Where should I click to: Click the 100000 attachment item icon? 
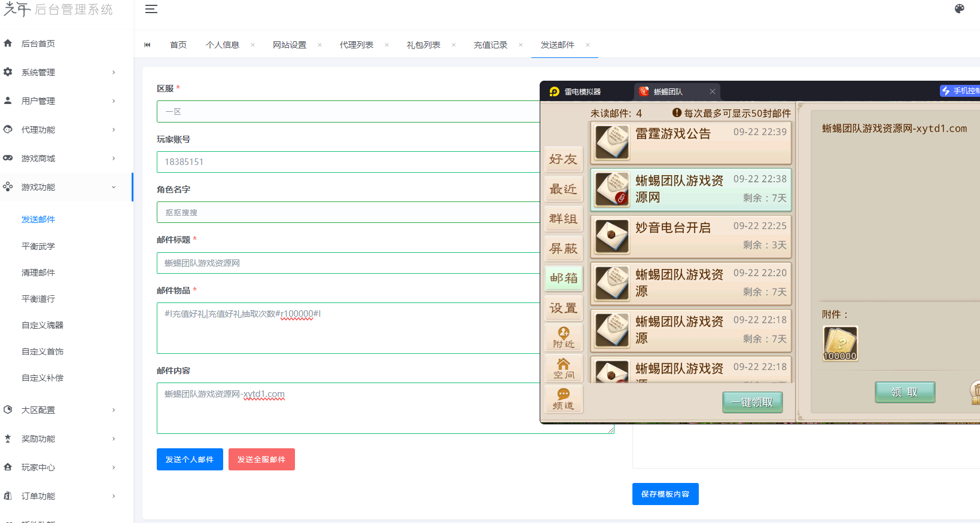tap(840, 344)
